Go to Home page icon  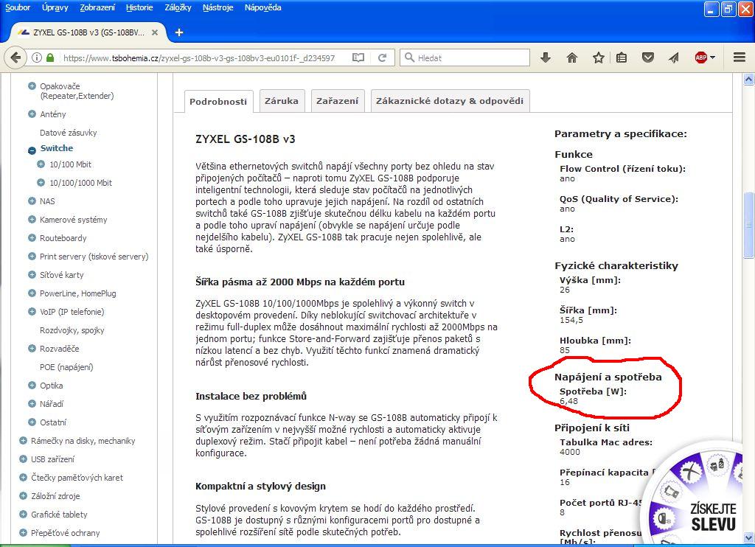click(571, 58)
